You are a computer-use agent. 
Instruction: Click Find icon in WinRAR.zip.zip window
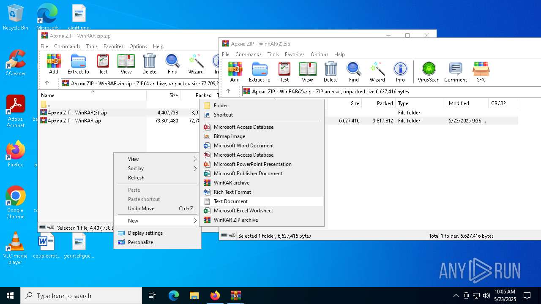[x=172, y=64]
